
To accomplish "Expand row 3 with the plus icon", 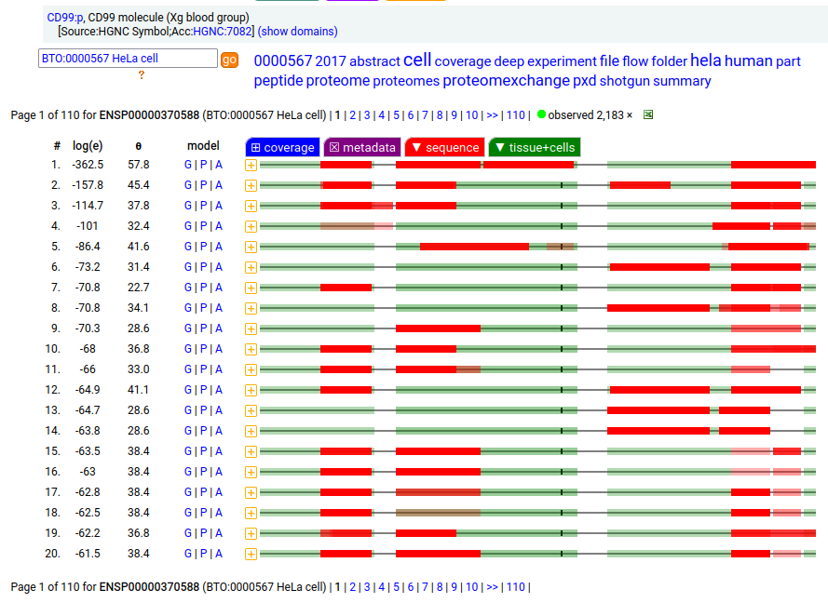I will (251, 207).
